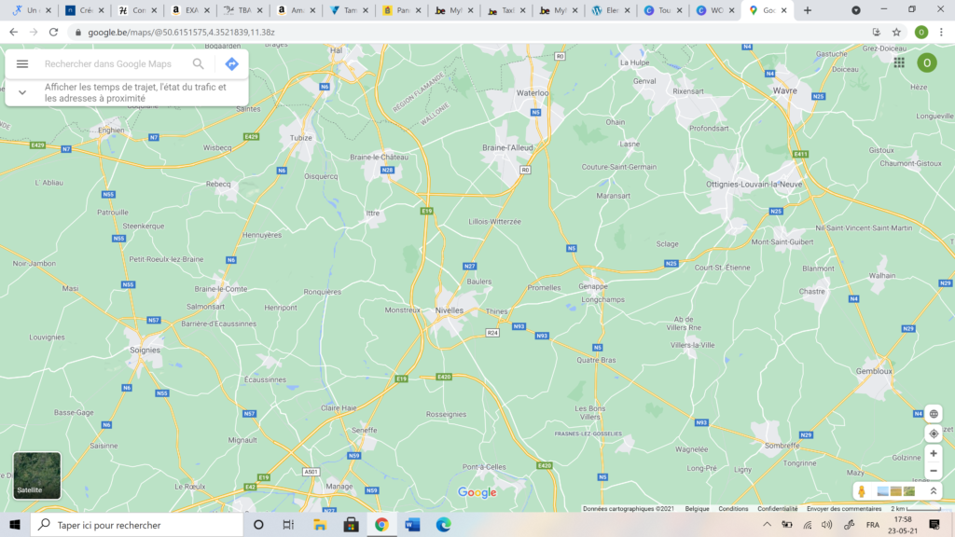Expand the imagery strip double chevron
The width and height of the screenshot is (955, 537).
coord(934,491)
